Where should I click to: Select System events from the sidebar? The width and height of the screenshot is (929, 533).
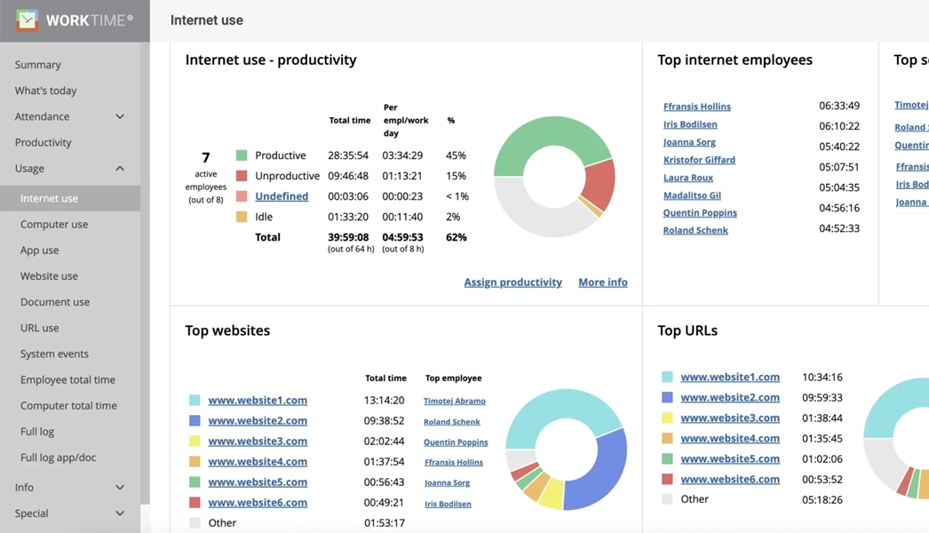[58, 353]
